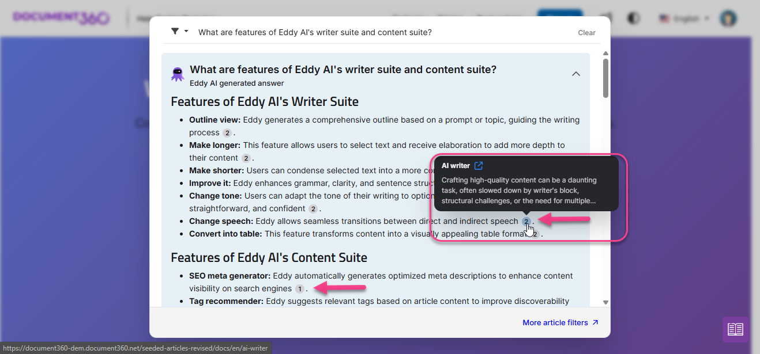
Task: Open citation 2 after Change speech bullet
Action: (526, 222)
